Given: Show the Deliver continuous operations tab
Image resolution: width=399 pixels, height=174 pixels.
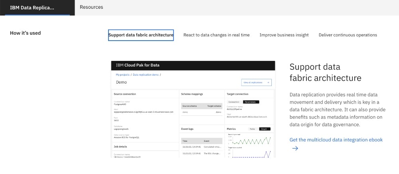Looking at the screenshot, I should [348, 35].
